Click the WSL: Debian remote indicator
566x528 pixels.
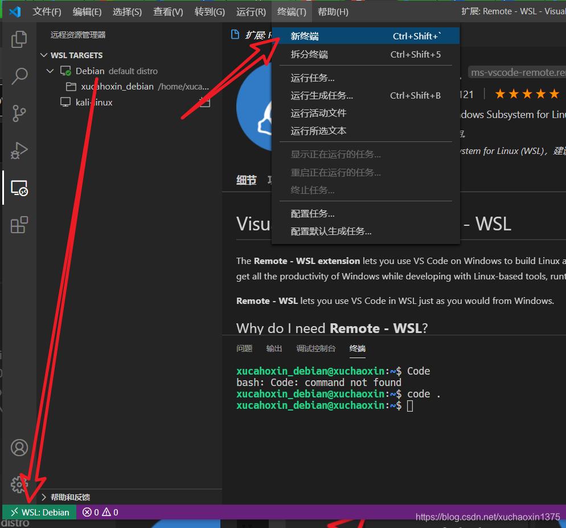pos(39,512)
